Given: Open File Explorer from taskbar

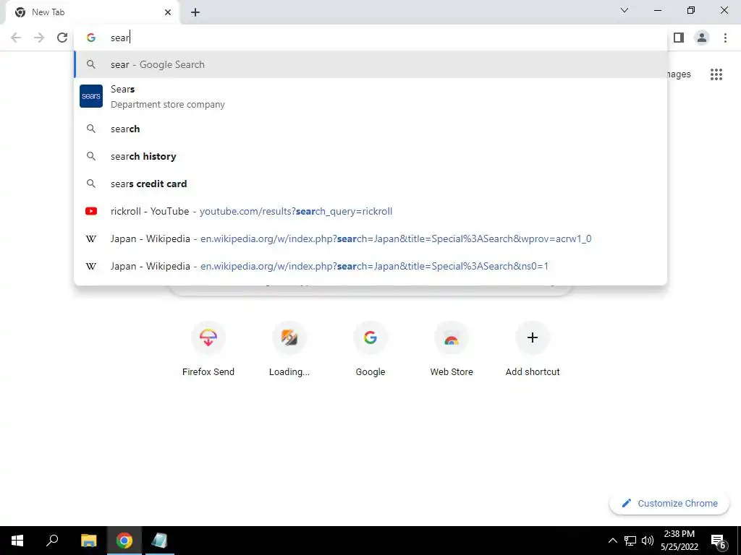Looking at the screenshot, I should [89, 541].
